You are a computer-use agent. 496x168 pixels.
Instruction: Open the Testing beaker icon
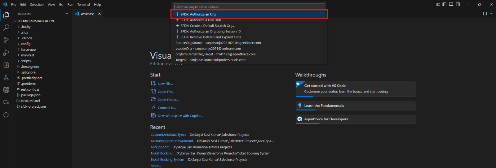(x=6, y=77)
